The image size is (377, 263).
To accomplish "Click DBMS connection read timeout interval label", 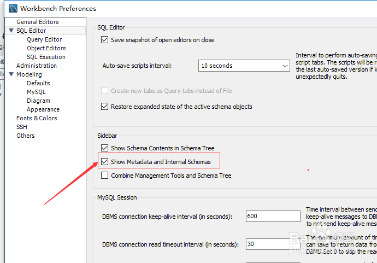I will (170, 244).
